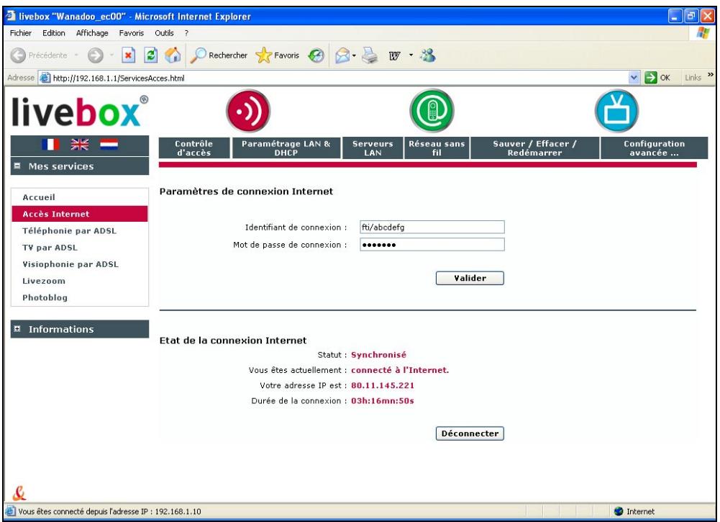Open the ? help menu

(x=186, y=33)
